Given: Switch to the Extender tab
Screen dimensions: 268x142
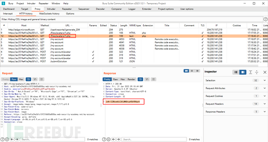Looking at the screenshot, I should click(x=147, y=9).
